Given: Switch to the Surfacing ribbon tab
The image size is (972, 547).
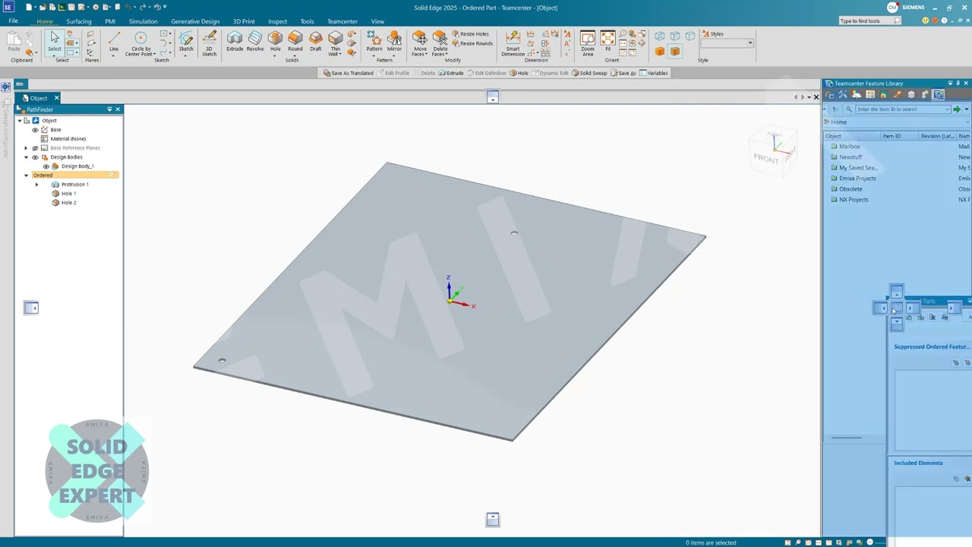Looking at the screenshot, I should click(x=78, y=21).
